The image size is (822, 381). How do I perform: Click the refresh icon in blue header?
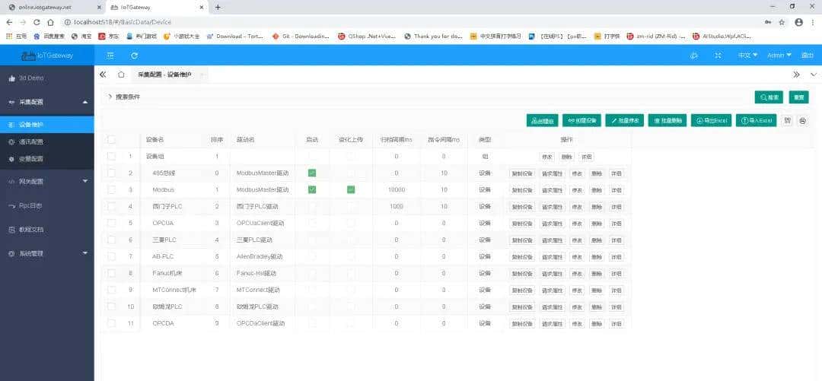(x=134, y=55)
